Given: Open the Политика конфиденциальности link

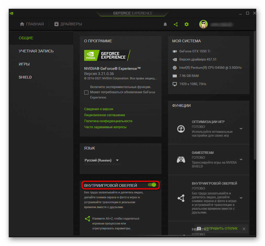Looking at the screenshot, I should tap(108, 121).
